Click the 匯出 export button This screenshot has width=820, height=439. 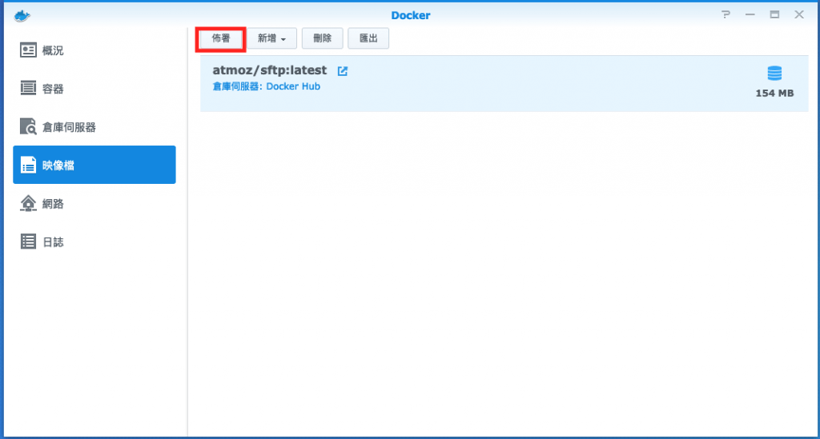click(368, 38)
